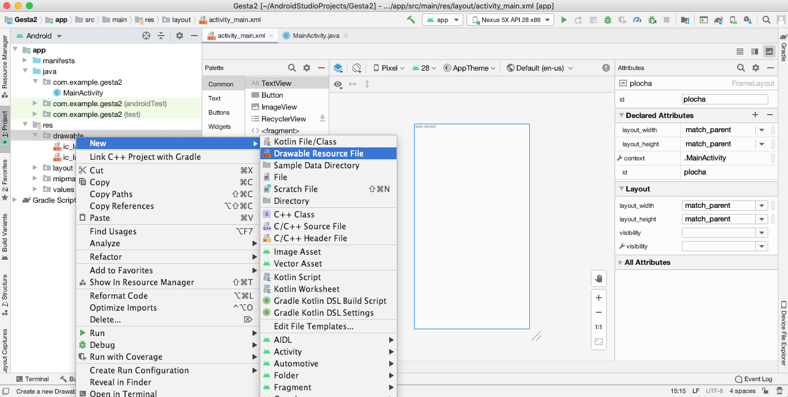Viewport: 788px width, 397px height.
Task: Click the pan hand tool button
Action: 599,278
